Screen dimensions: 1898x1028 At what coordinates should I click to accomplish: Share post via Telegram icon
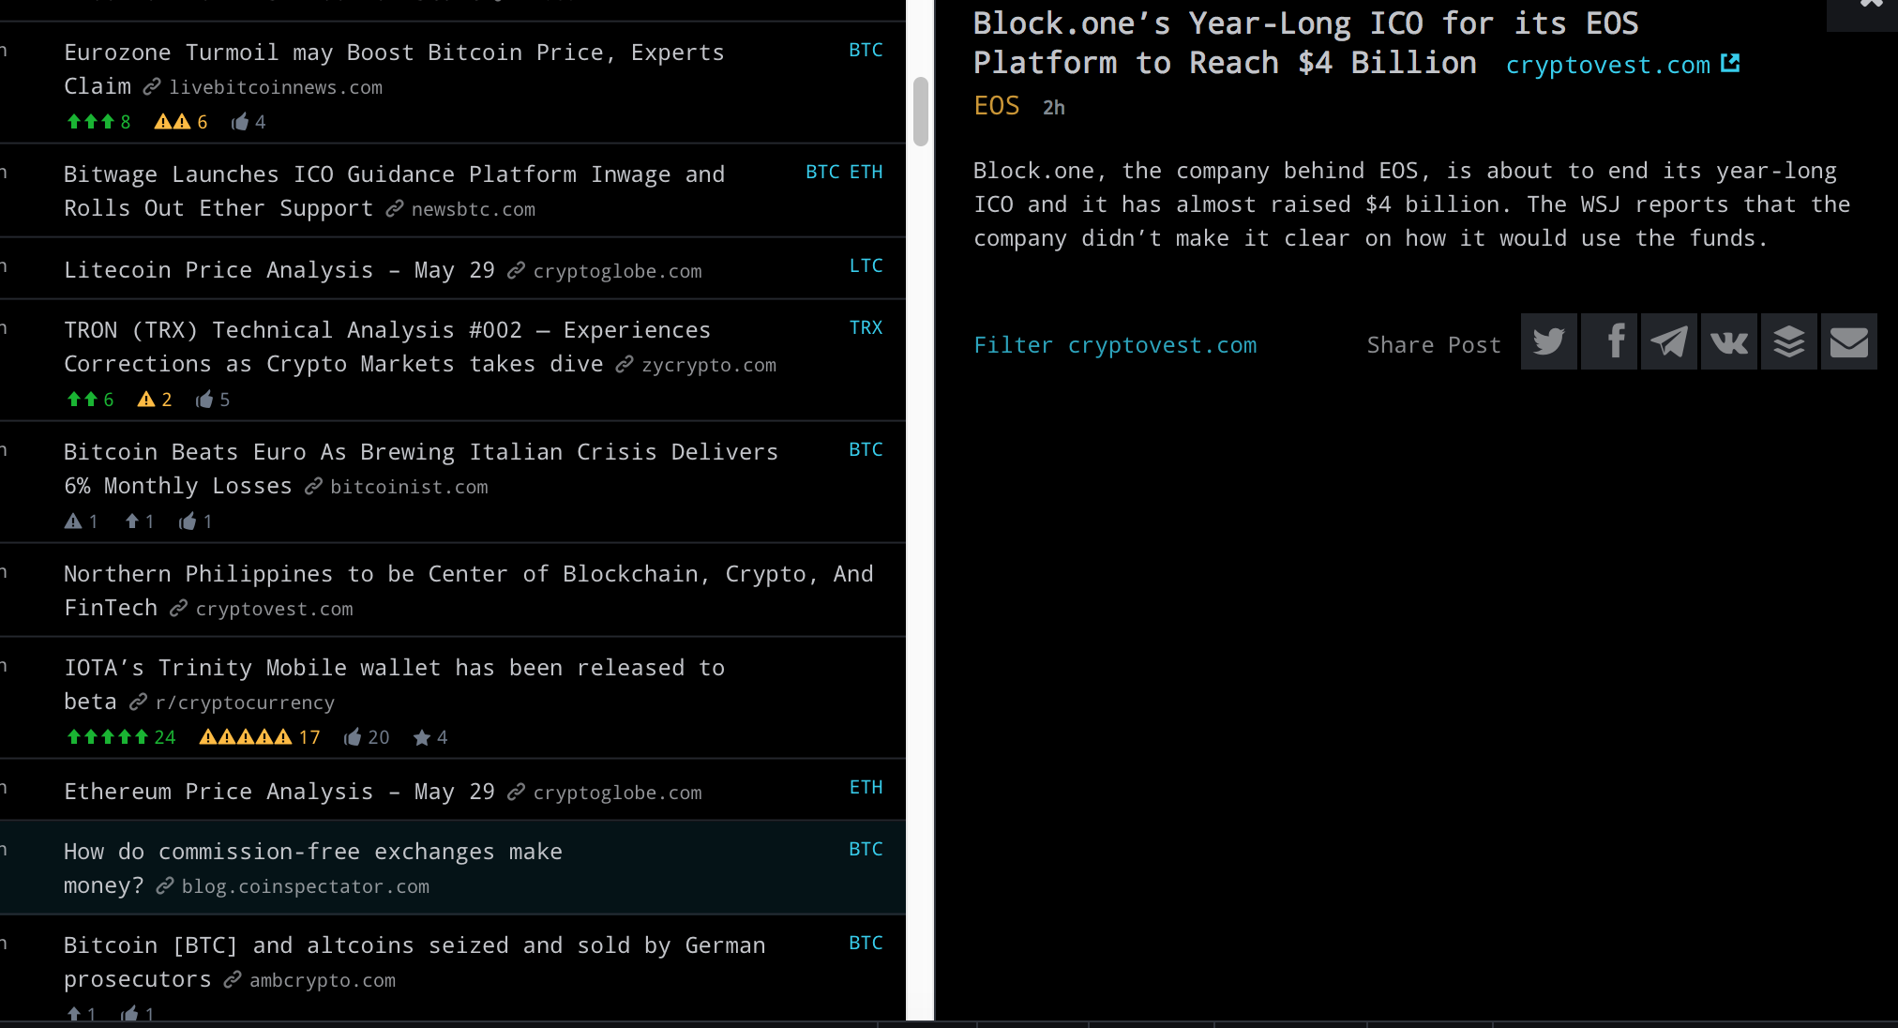[x=1669, y=341]
